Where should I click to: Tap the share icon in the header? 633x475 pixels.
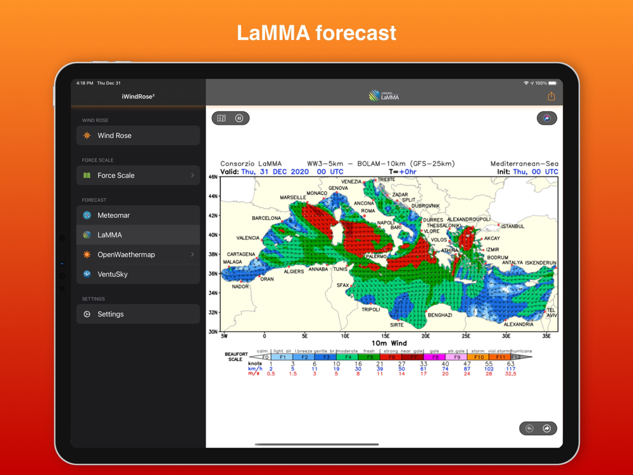coord(551,96)
